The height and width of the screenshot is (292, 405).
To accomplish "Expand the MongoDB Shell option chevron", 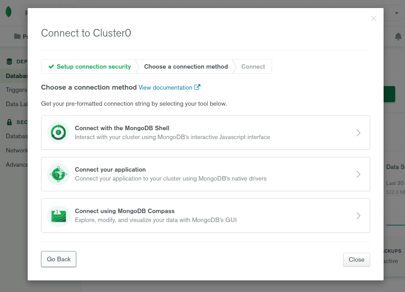I will [x=358, y=132].
